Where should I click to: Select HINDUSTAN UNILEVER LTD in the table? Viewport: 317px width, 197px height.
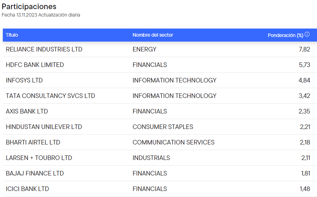pyautogui.click(x=44, y=127)
